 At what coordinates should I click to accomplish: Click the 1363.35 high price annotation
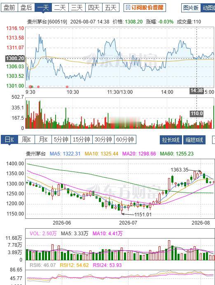(x=179, y=170)
